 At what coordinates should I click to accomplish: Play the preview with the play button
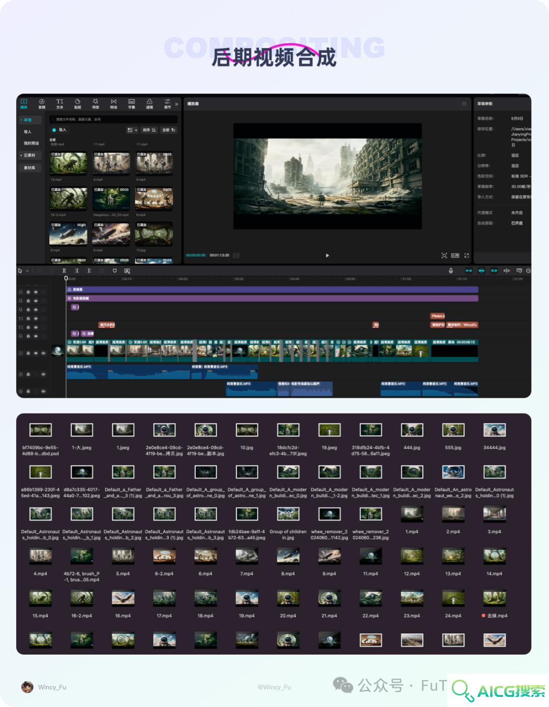tap(327, 255)
